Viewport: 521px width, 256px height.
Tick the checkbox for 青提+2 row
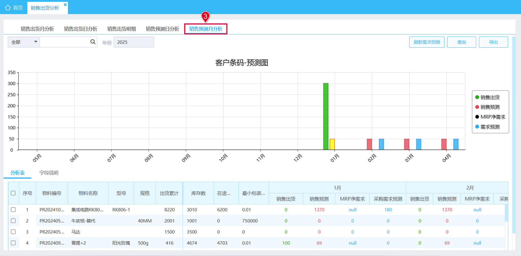tap(13, 243)
